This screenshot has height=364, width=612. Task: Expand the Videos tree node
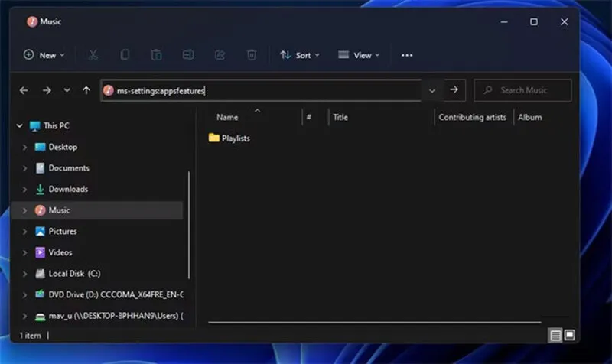(x=24, y=252)
